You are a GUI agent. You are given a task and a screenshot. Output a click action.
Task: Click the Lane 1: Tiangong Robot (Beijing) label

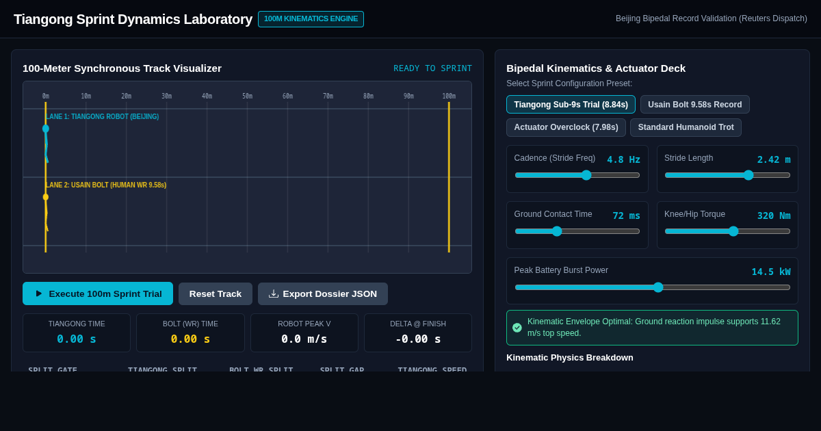[x=103, y=117]
